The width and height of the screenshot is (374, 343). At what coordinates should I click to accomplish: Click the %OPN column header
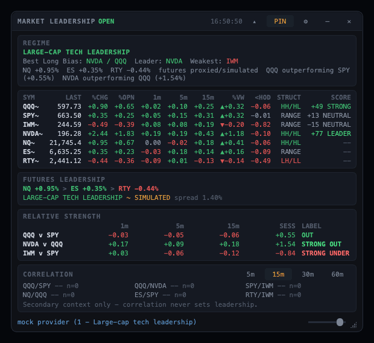[127, 97]
